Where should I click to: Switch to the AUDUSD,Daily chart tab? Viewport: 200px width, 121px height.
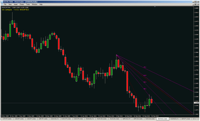[115, 119]
